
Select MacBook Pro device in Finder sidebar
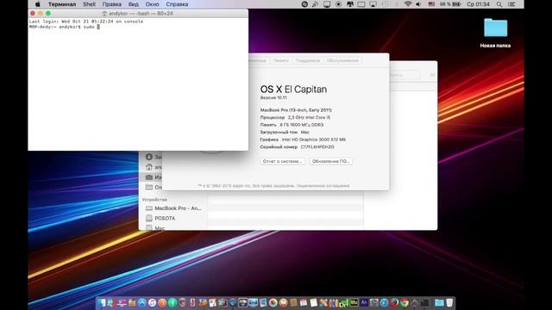click(174, 208)
